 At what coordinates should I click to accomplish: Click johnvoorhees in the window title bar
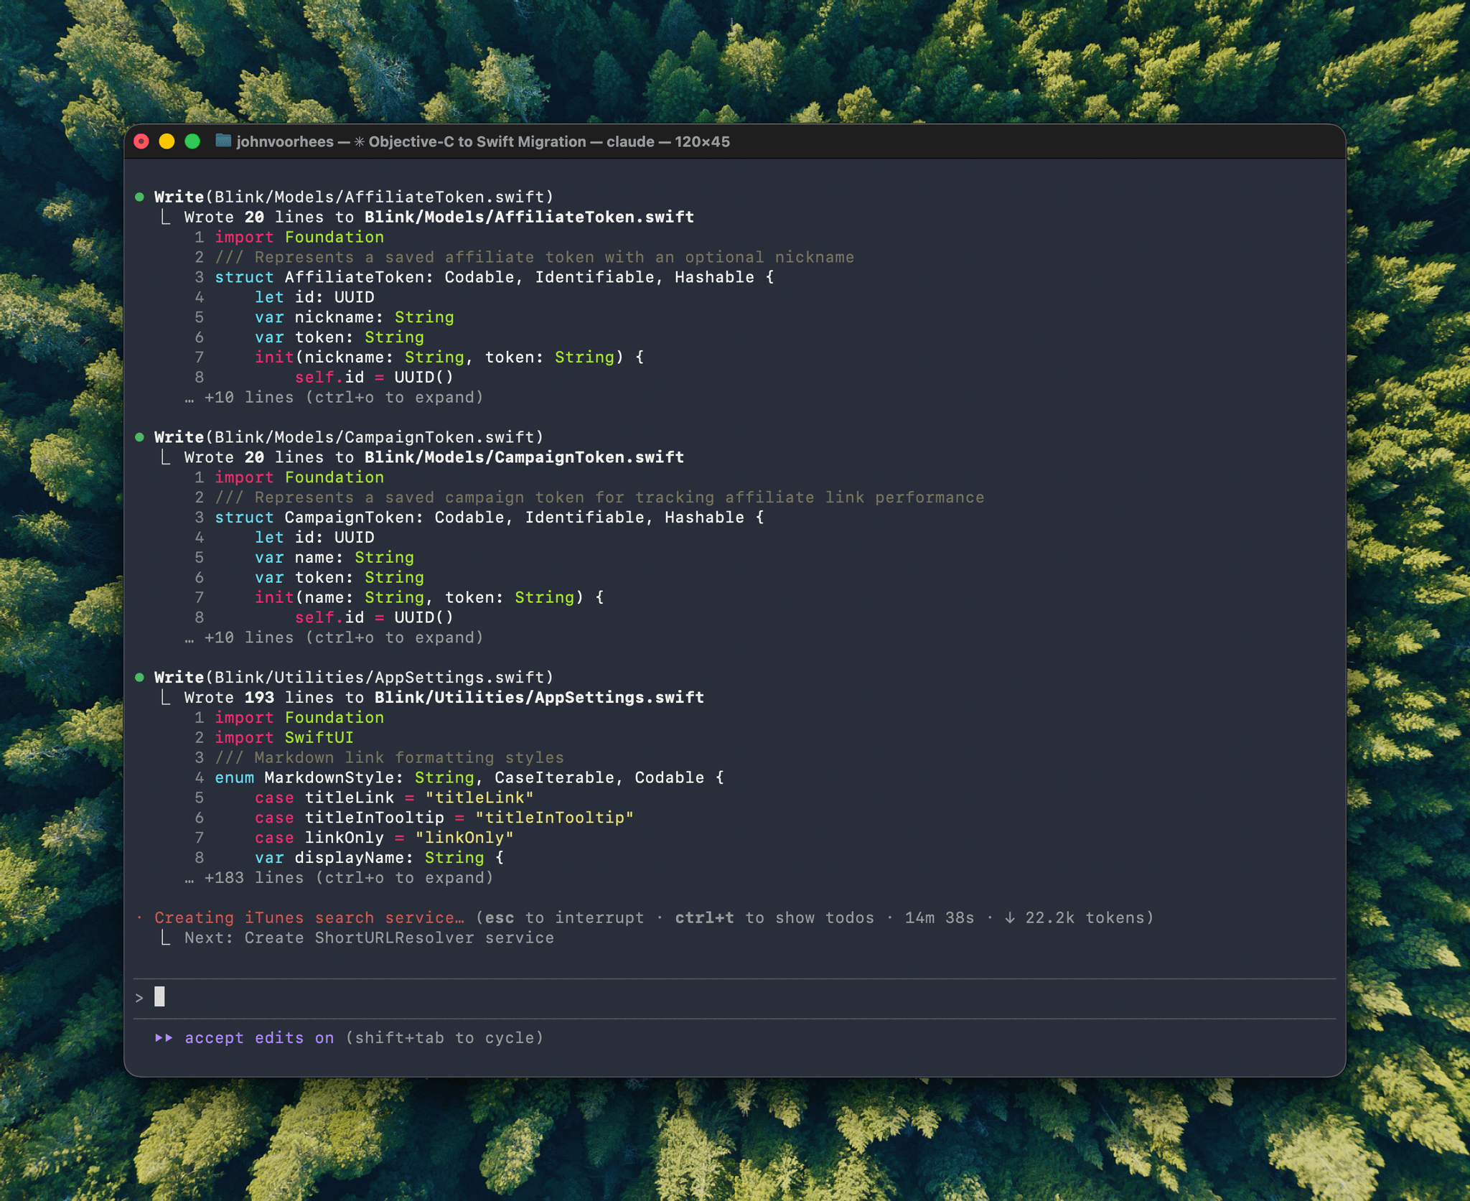(284, 141)
